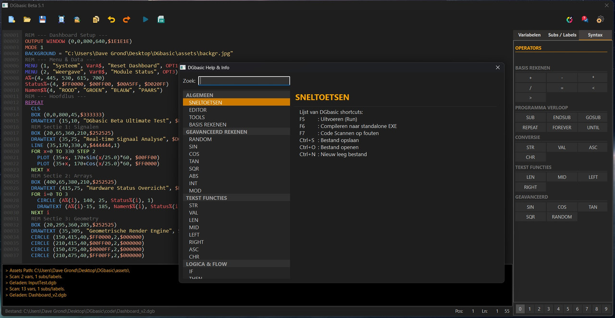Click the VAL button in Syntax panel
The width and height of the screenshot is (615, 318).
tap(562, 147)
